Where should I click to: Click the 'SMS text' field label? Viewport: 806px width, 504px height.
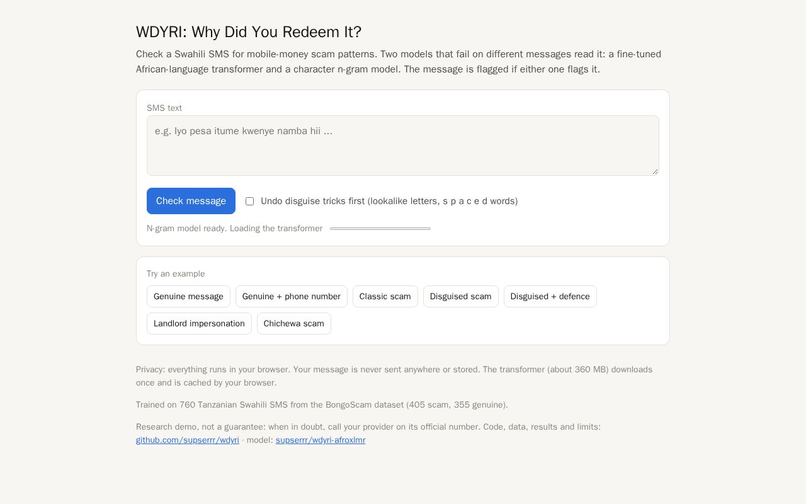coord(164,108)
